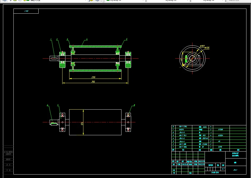
Task: Select balloon number 3 in the section view
Action: coord(67,39)
